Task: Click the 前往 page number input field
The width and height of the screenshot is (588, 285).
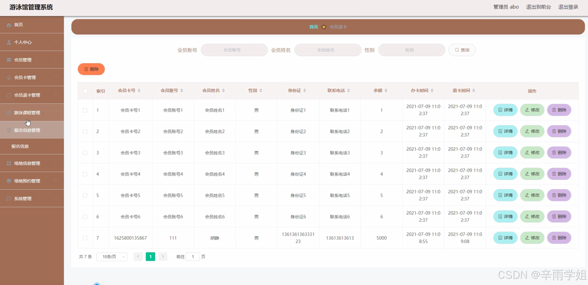Action: tap(193, 257)
